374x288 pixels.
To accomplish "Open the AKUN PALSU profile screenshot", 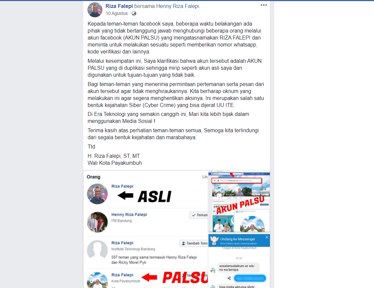I will pos(239,201).
